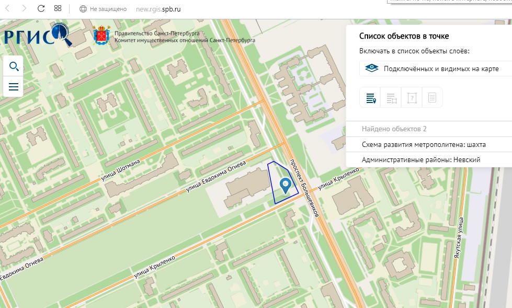Open result 'Схема развития метрополитена: шахта'
The height and width of the screenshot is (308, 512).
point(424,144)
